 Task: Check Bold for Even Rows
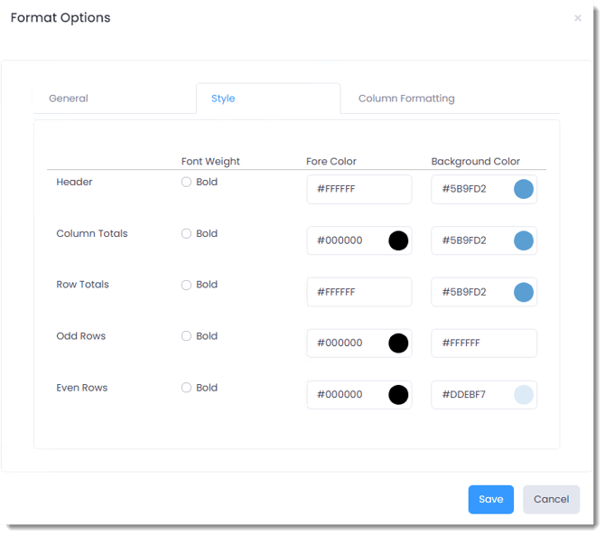[x=186, y=388]
